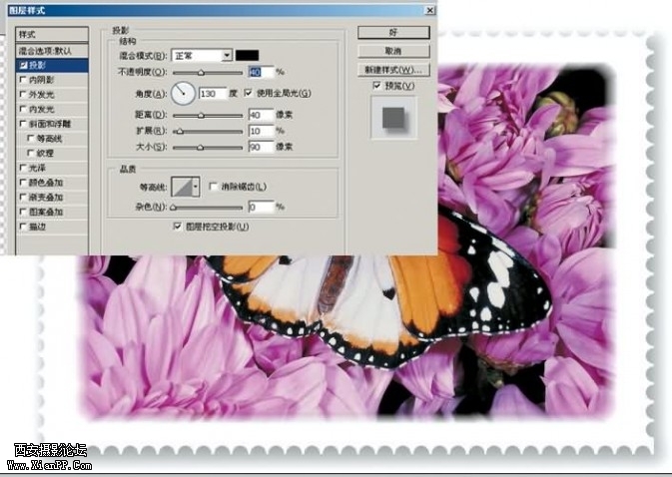
Task: Click the spread field showing 10
Action: 261,131
